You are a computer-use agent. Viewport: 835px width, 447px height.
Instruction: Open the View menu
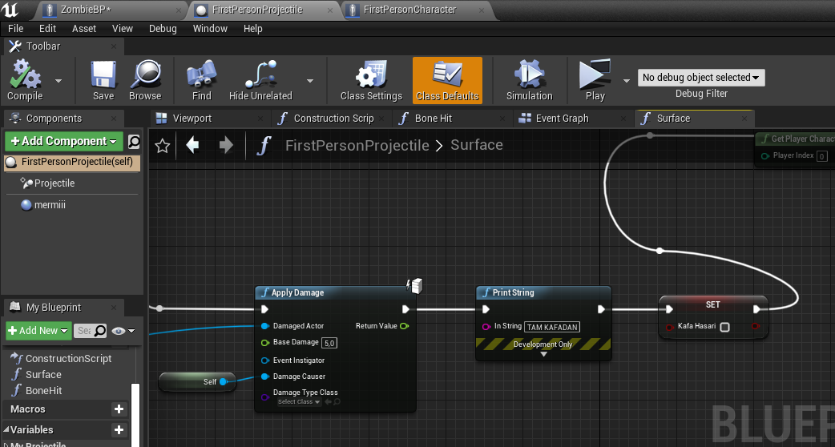click(x=123, y=29)
